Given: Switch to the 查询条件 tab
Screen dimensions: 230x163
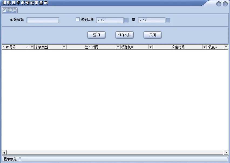Looking at the screenshot, I should (x=10, y=10).
